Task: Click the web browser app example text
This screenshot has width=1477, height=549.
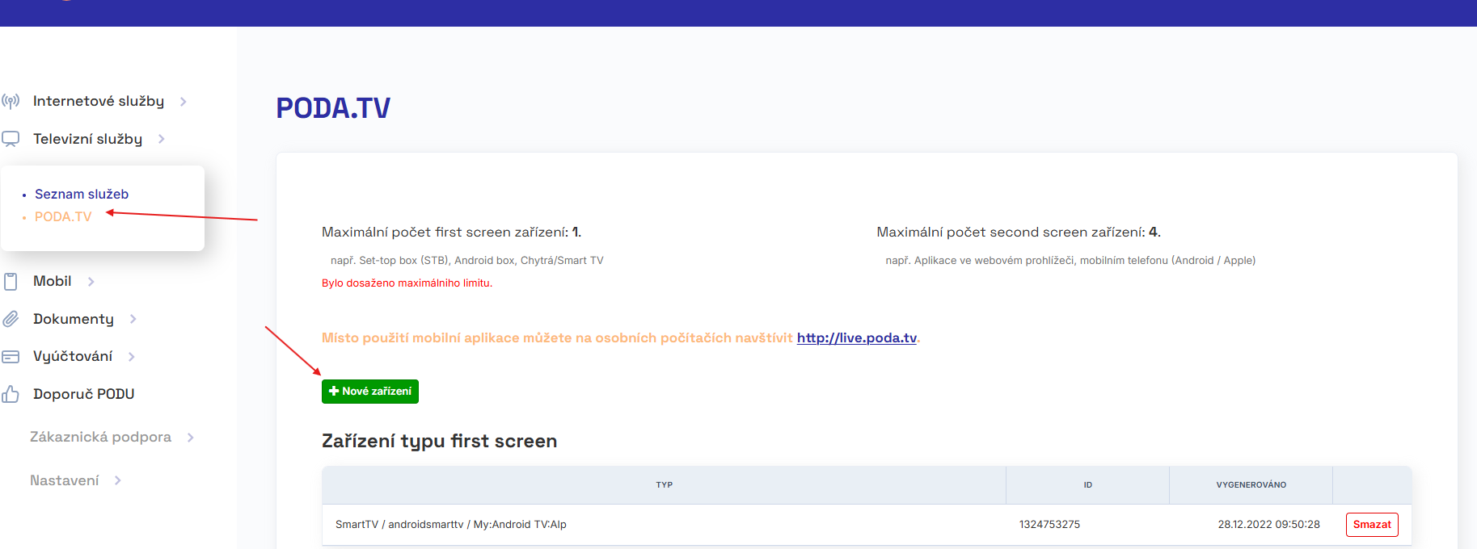Action: (1070, 261)
